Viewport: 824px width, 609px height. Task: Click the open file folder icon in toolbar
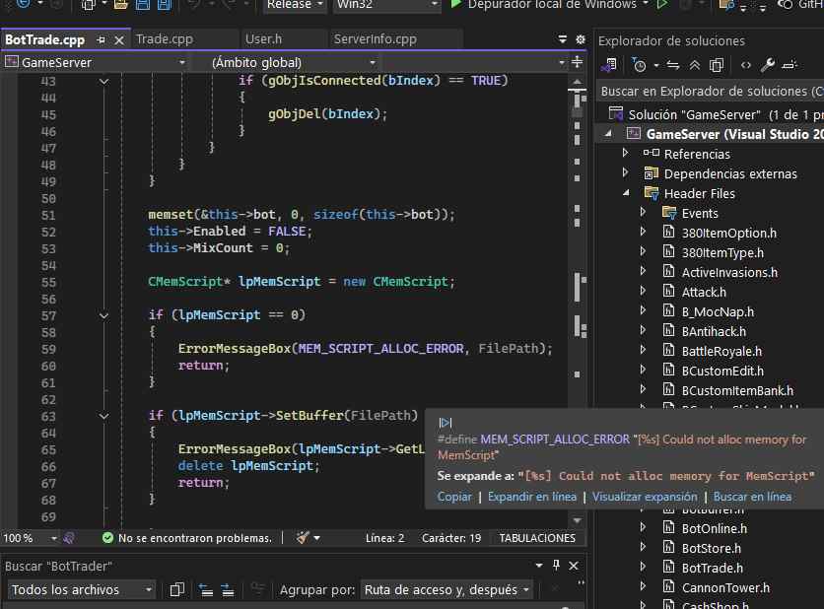[121, 4]
